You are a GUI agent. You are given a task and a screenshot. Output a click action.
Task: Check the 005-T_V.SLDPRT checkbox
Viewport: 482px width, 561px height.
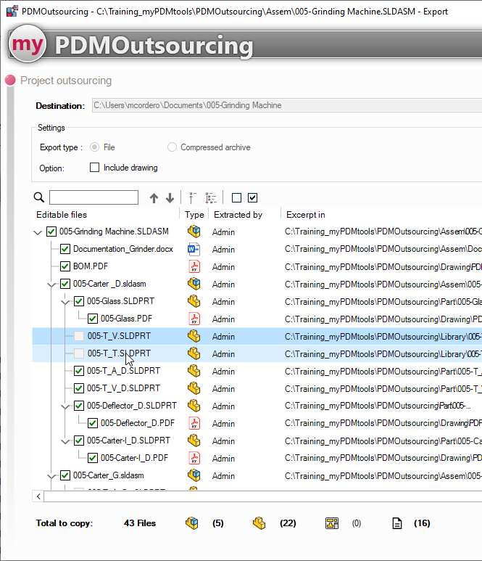[x=79, y=336]
